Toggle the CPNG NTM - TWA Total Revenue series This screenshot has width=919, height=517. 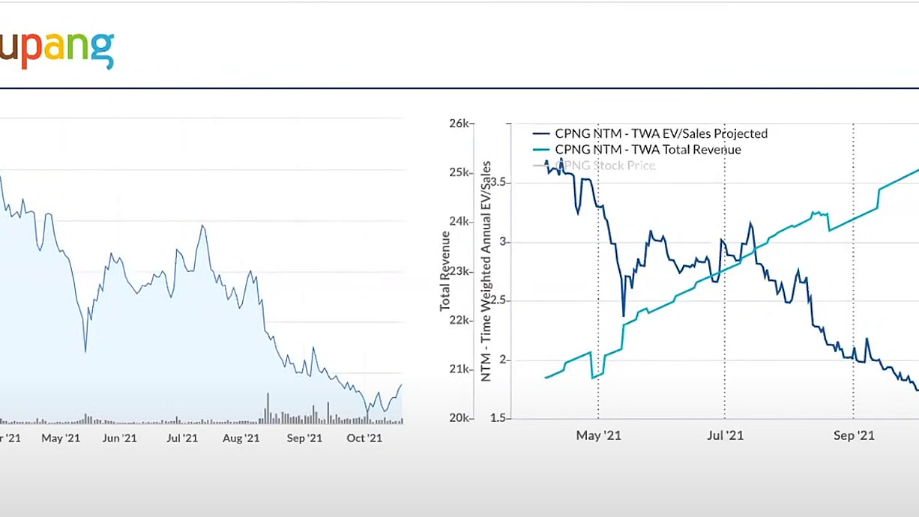(x=648, y=149)
